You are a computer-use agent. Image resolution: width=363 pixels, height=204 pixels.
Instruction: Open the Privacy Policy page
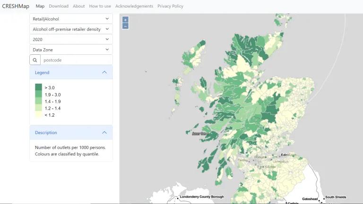(170, 6)
